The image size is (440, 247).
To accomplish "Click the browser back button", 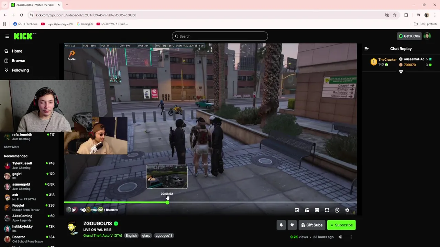I will pyautogui.click(x=5, y=15).
